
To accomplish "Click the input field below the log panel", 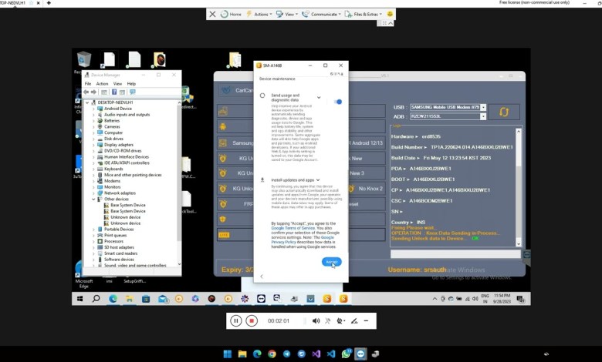I will coord(455,254).
